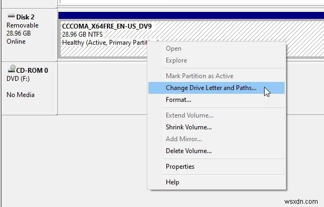
Task: Click the greyed Add Mirror... entry
Action: (x=217, y=139)
